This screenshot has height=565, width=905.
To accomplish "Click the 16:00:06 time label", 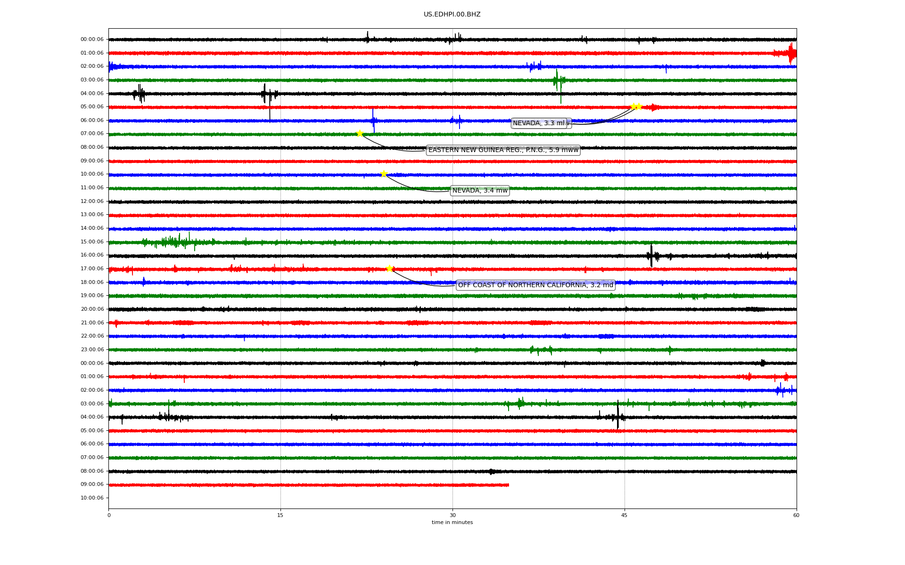I will 92,255.
